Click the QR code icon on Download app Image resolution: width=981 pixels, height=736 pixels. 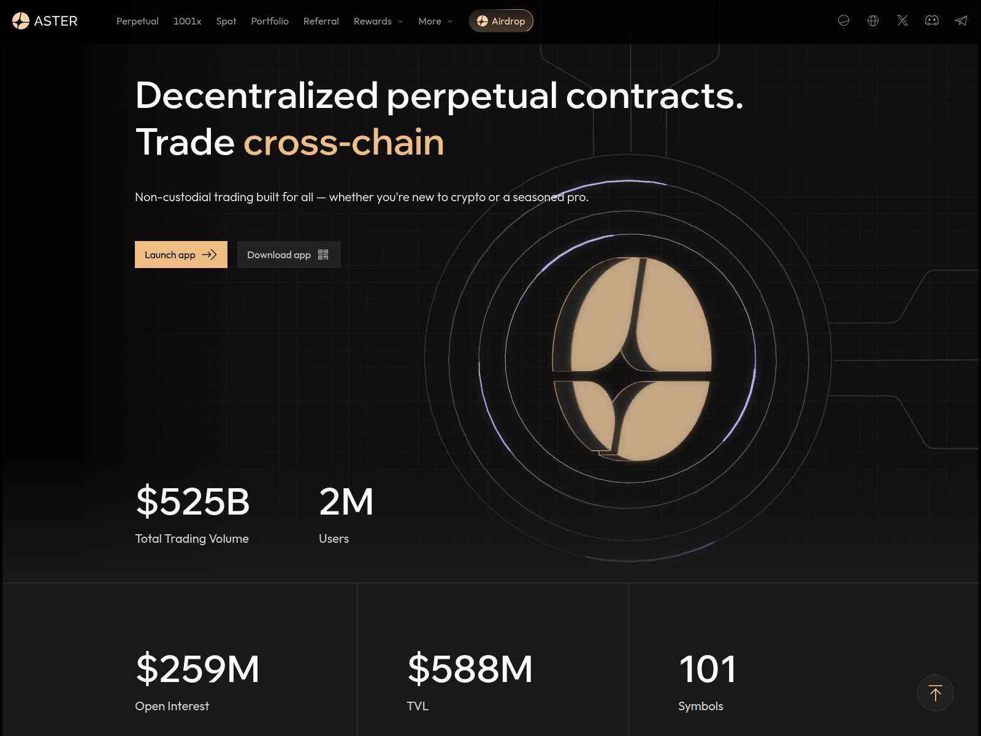pos(323,255)
